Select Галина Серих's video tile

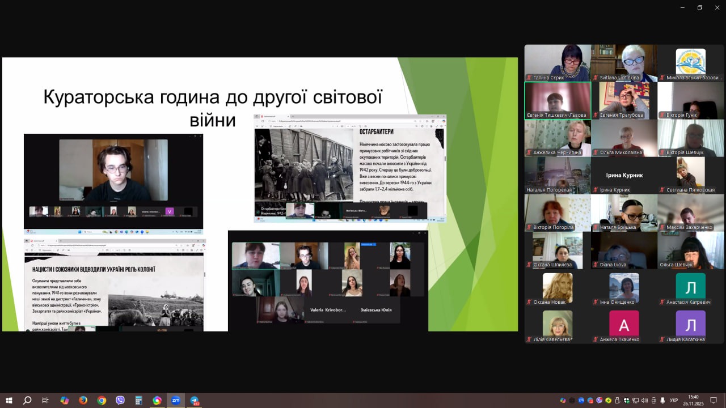click(x=558, y=63)
